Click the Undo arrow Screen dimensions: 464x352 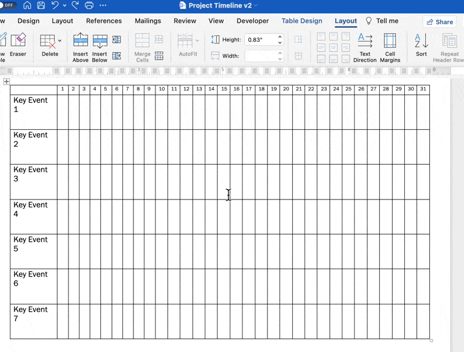55,5
